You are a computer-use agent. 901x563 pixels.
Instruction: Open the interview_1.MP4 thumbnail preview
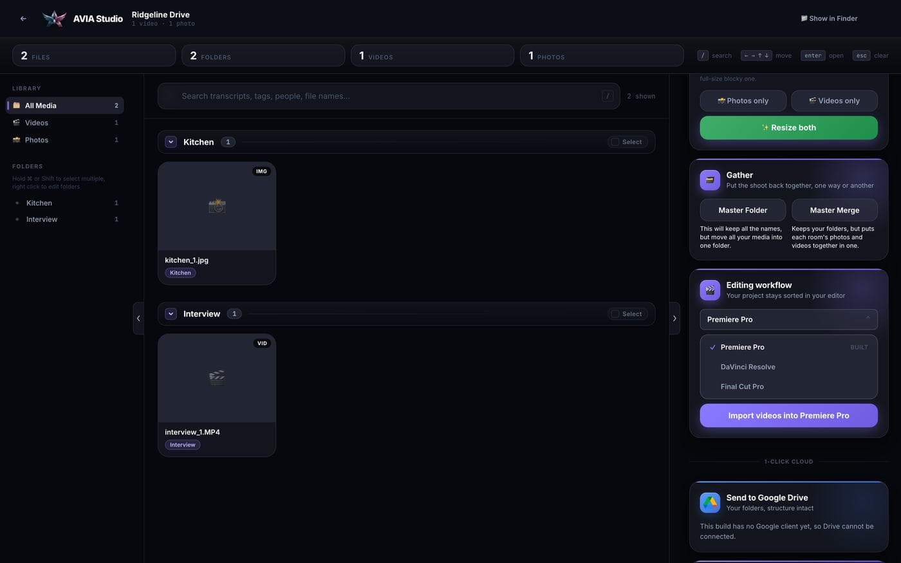pyautogui.click(x=217, y=378)
